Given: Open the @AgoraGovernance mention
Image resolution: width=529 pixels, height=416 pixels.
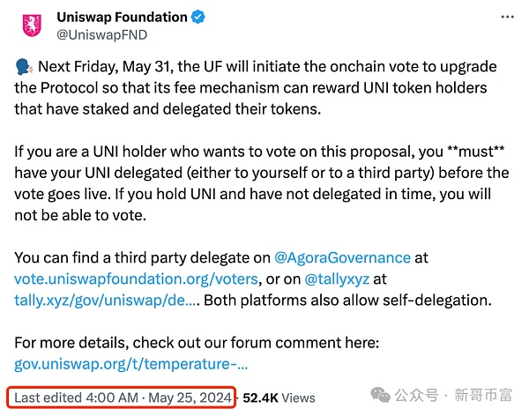Looking at the screenshot, I should [342, 258].
